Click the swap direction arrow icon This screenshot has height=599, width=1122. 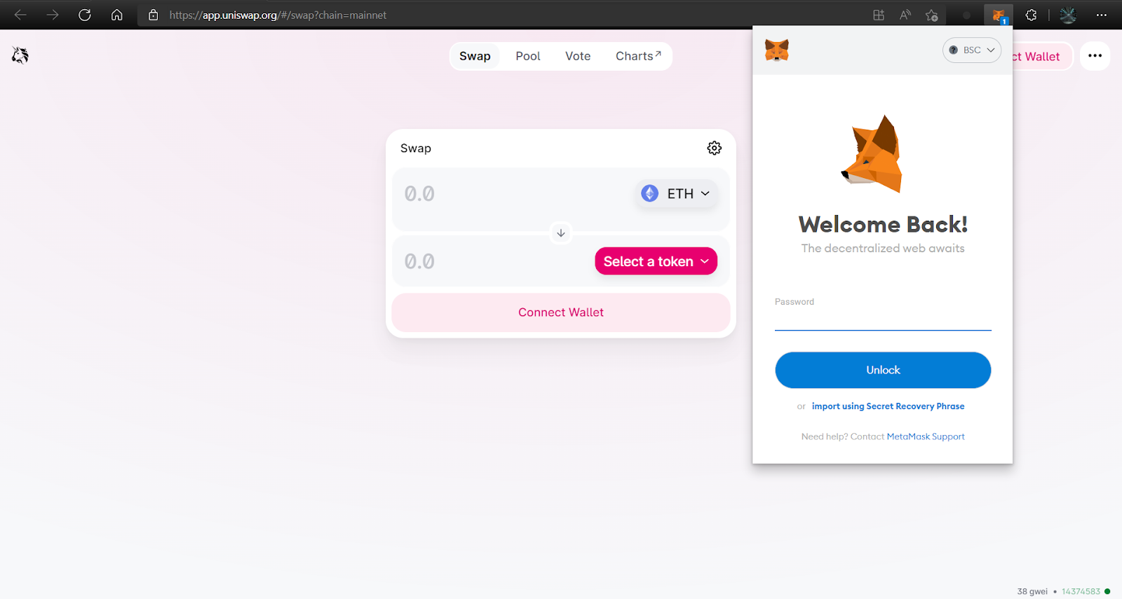pos(561,233)
